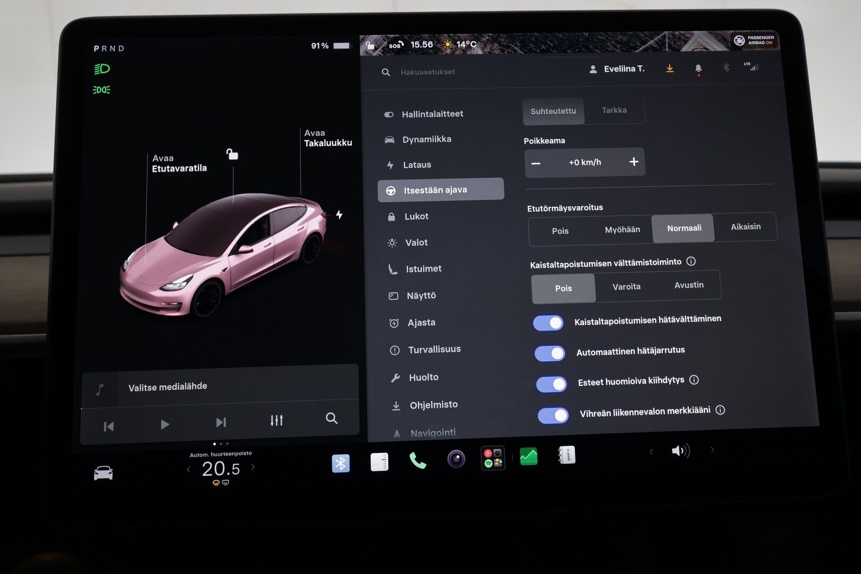This screenshot has height=574, width=861.
Task: Tap Avaa Takaluukku to open trunk
Action: (327, 138)
